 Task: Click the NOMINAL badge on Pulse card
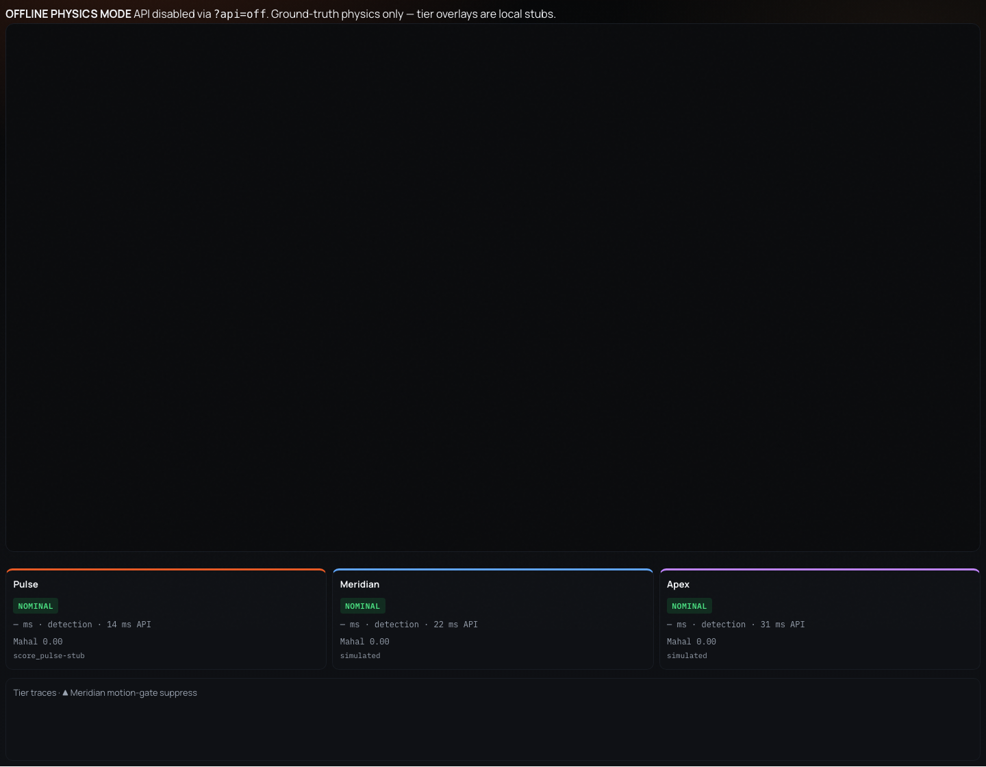36,606
